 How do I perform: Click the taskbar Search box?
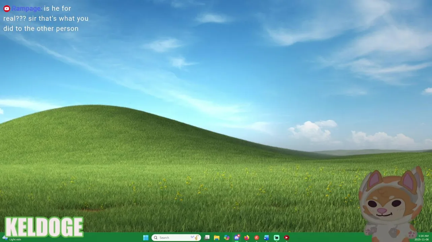[176, 238]
